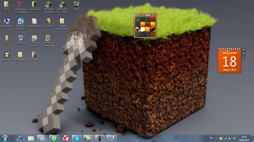This screenshot has height=142, width=254.
Task: Click the puzzle gadget shuffle icon
Action: 154,15
